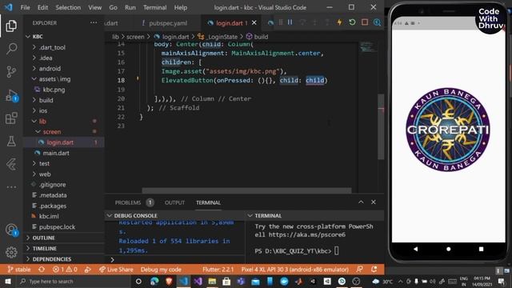Switch to the OUTPUT panel tab
The height and width of the screenshot is (288, 512).
[x=174, y=202]
